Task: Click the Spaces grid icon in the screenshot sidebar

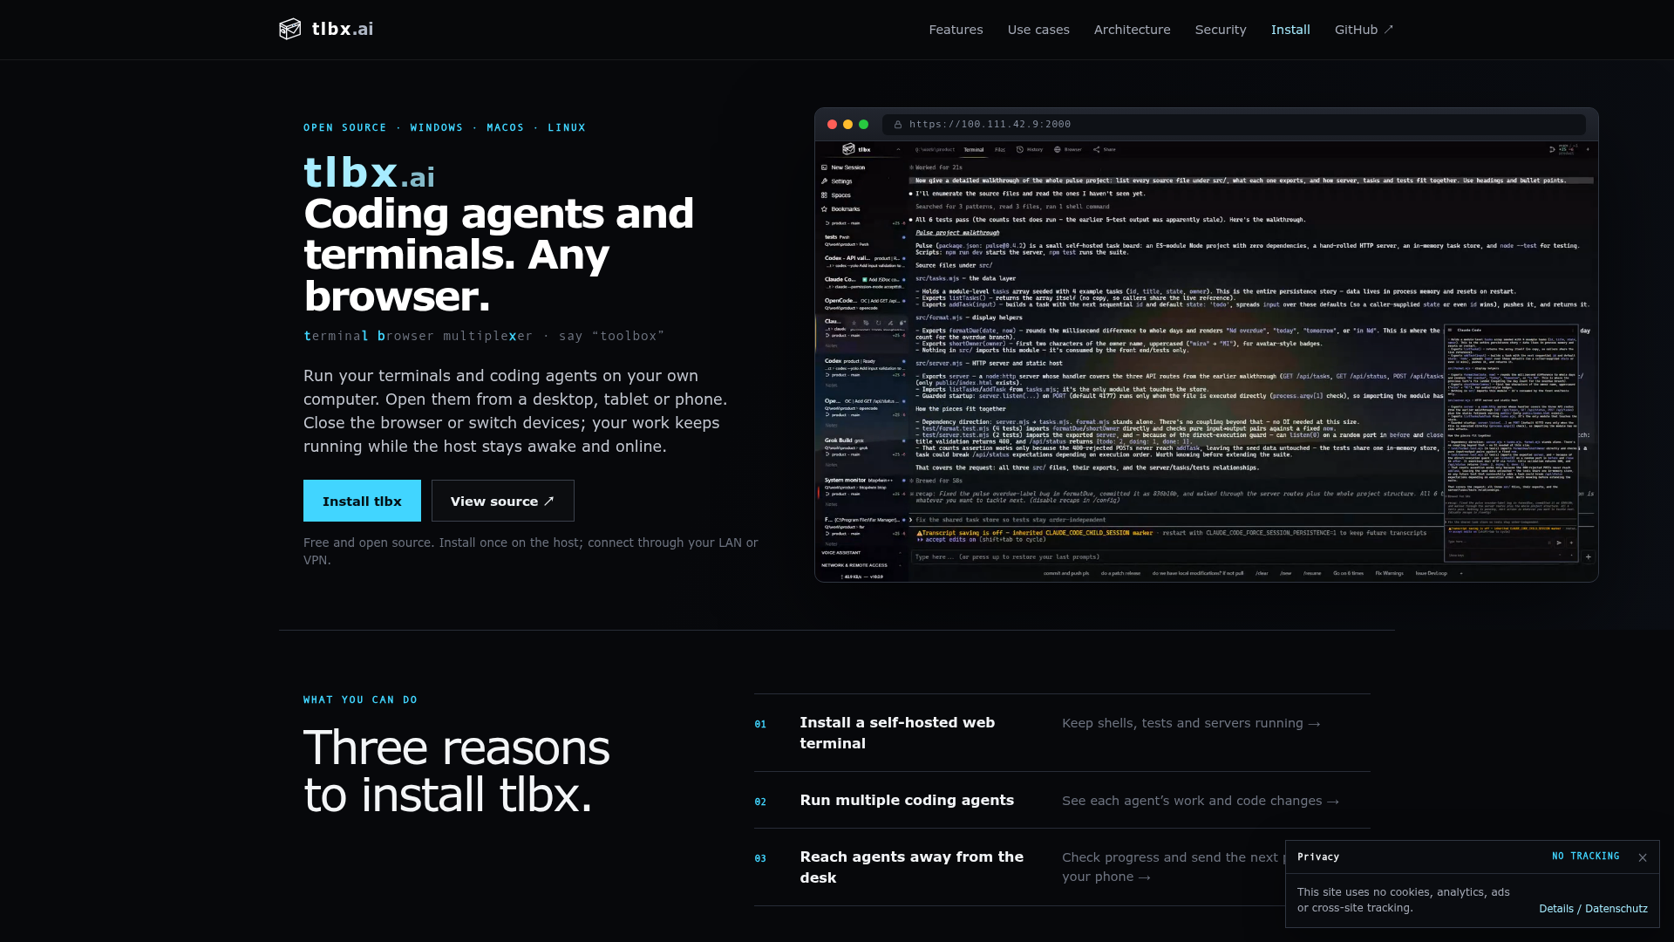Action: click(824, 195)
